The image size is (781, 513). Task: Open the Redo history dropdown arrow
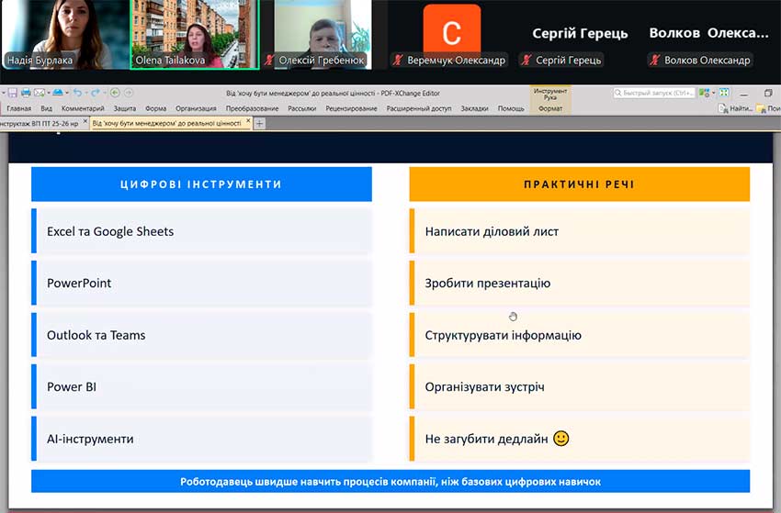point(104,93)
